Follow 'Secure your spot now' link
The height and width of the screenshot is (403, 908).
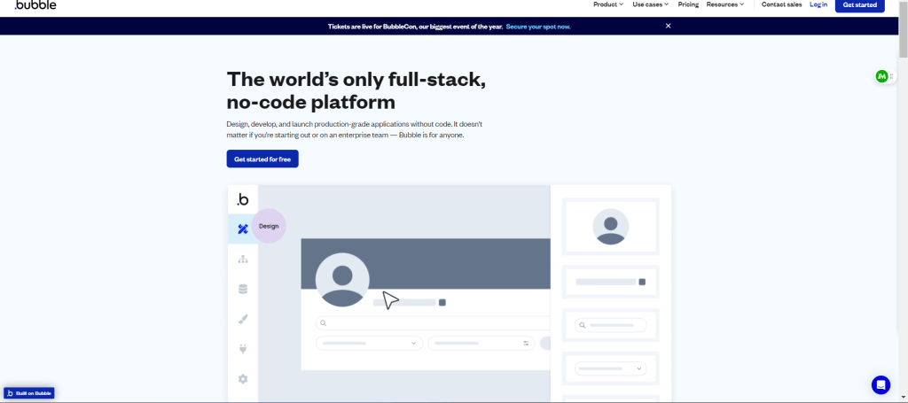[538, 27]
